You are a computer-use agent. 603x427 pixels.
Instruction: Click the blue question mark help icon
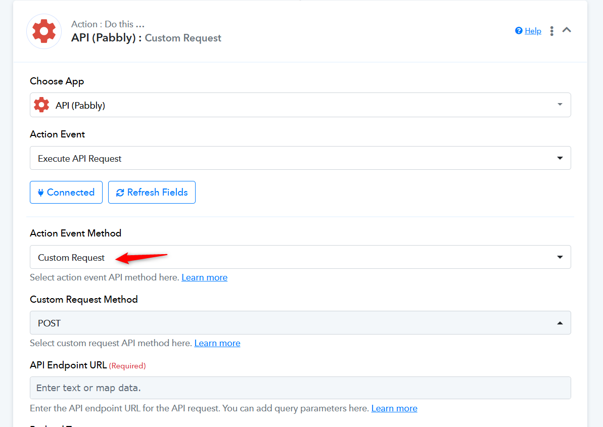pyautogui.click(x=519, y=31)
